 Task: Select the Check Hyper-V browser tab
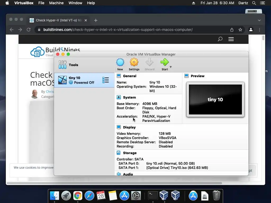58,20
